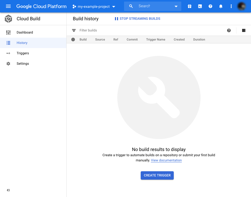Click the user account avatar
251x197 pixels.
(x=242, y=6)
